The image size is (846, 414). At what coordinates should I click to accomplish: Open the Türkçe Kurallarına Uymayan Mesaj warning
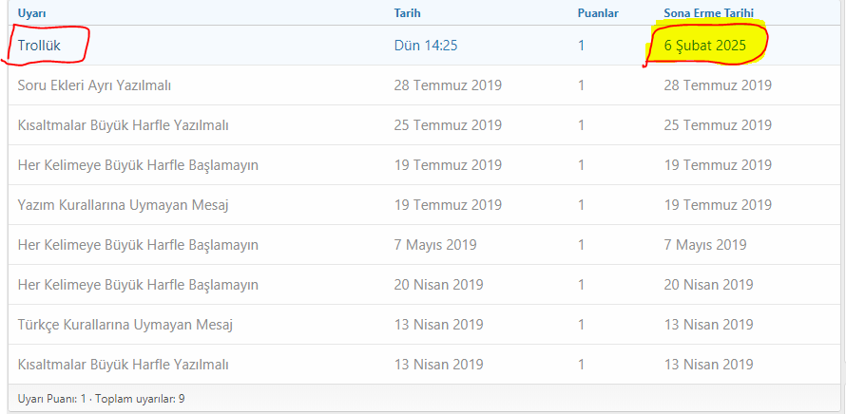click(125, 325)
